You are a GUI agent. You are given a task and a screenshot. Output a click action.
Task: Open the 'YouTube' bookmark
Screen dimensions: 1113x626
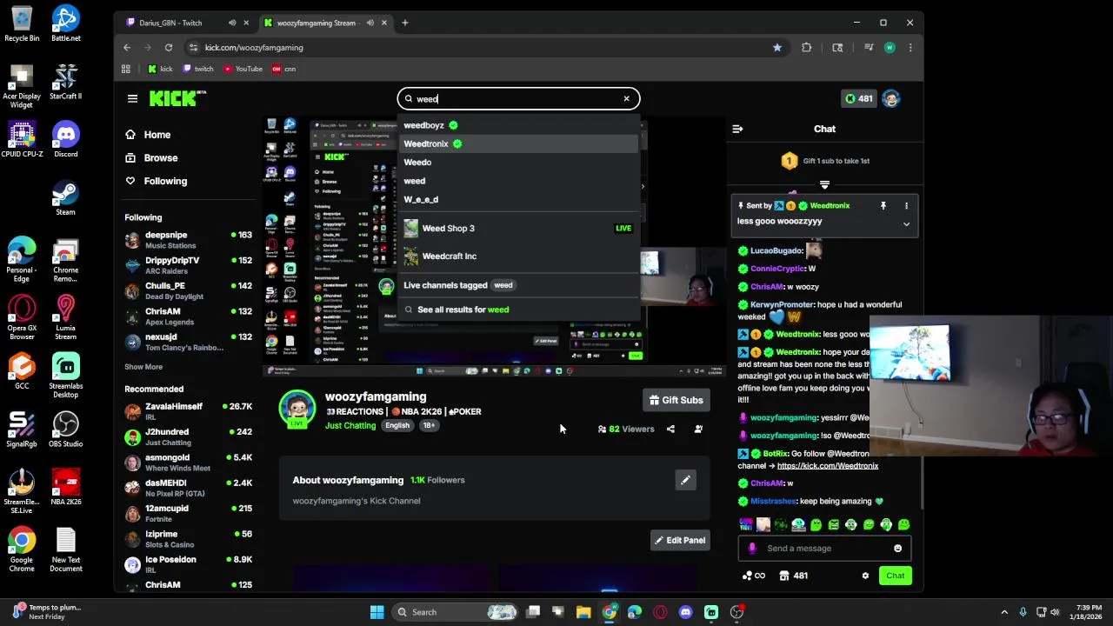(243, 69)
